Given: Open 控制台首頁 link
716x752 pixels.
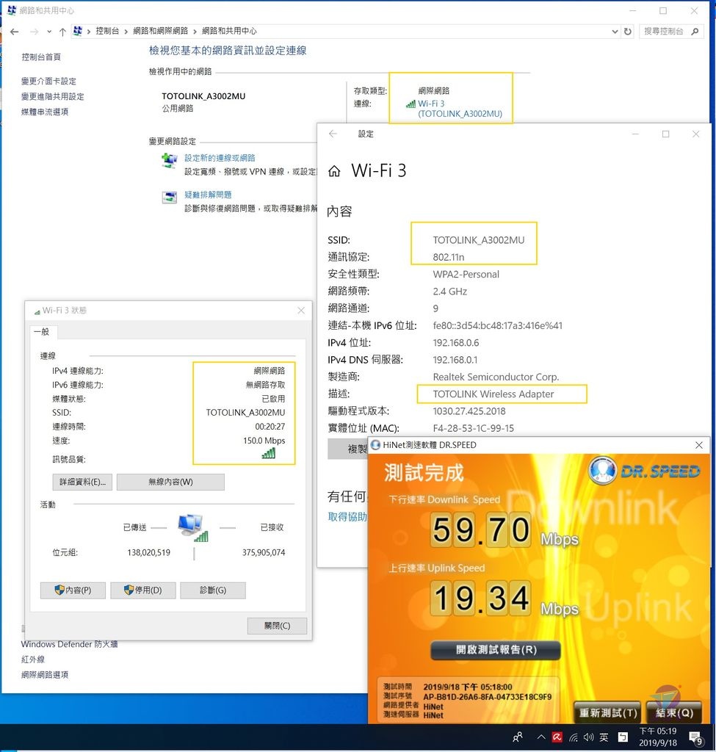Looking at the screenshot, I should pos(41,57).
